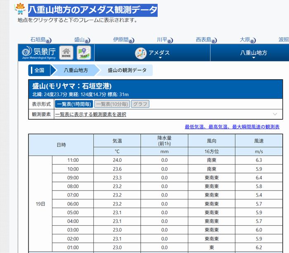Click the 北緯: 24度23.7分 coordinates line
The width and height of the screenshot is (289, 253).
(81, 95)
